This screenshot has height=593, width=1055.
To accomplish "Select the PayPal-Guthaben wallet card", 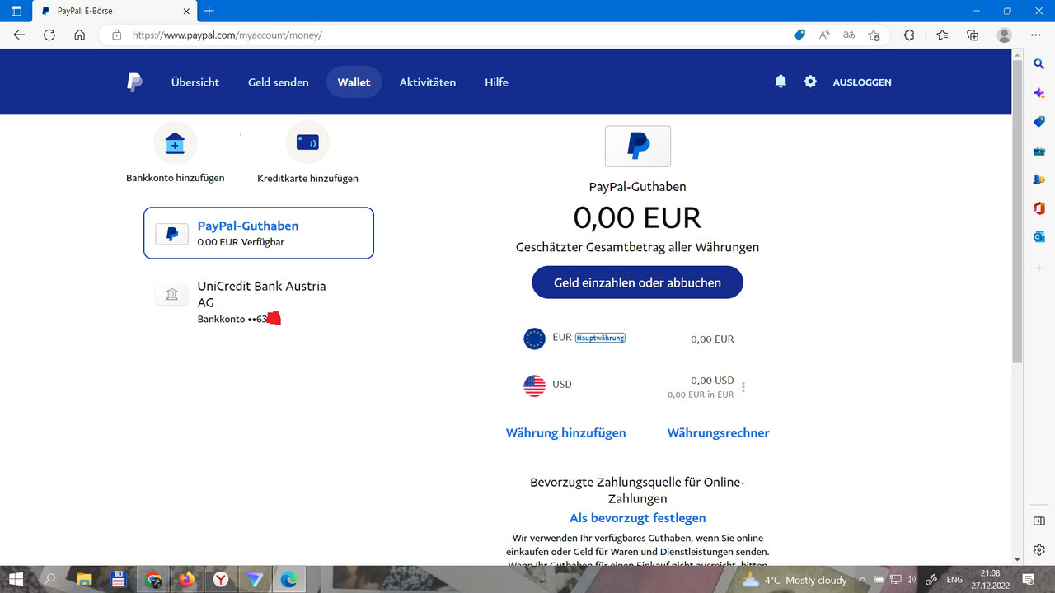I will [x=259, y=233].
